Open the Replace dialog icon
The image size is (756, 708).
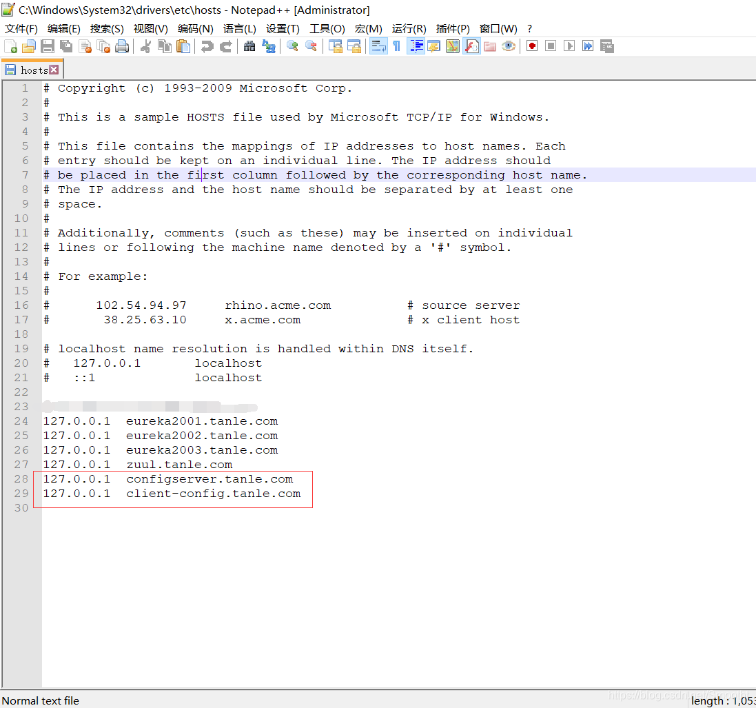click(268, 46)
